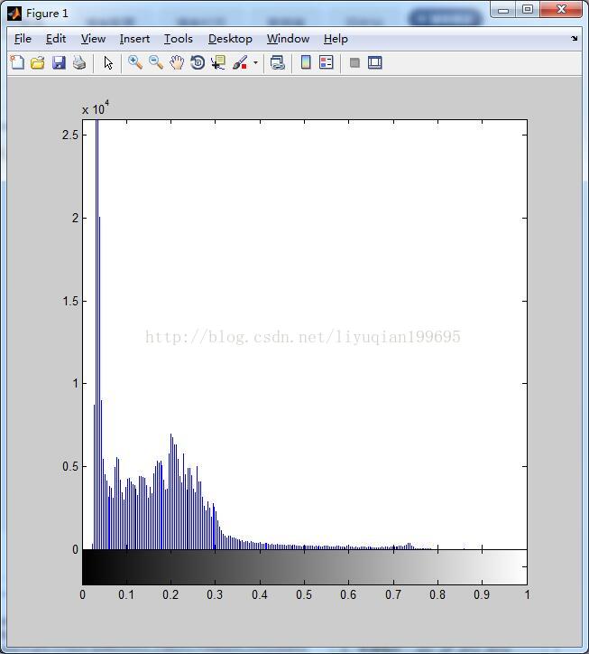Hide plot tools
Image resolution: width=589 pixels, height=654 pixels.
coord(354,62)
